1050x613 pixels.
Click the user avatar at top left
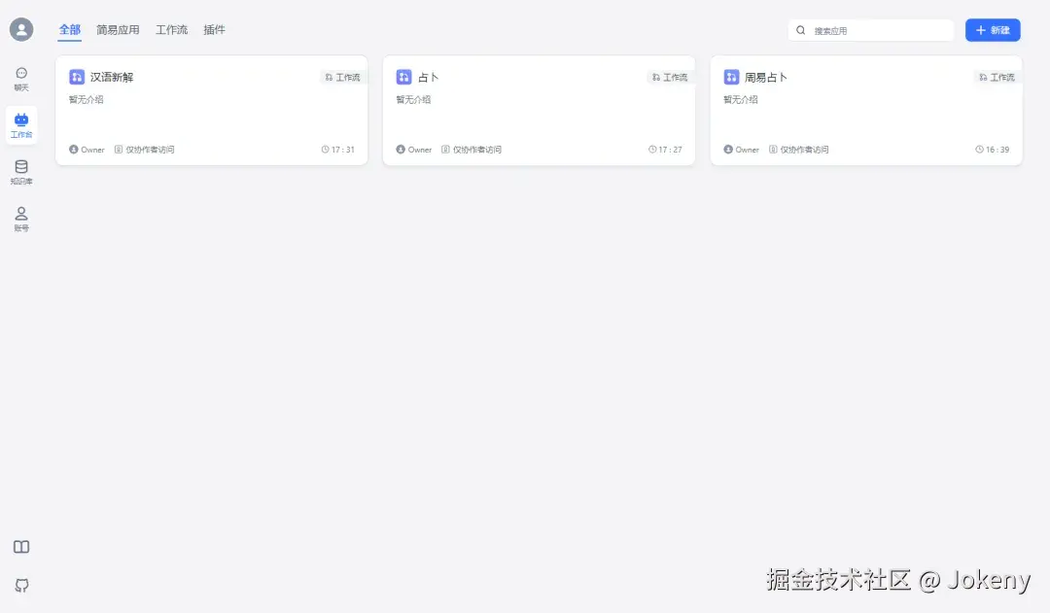click(x=21, y=29)
